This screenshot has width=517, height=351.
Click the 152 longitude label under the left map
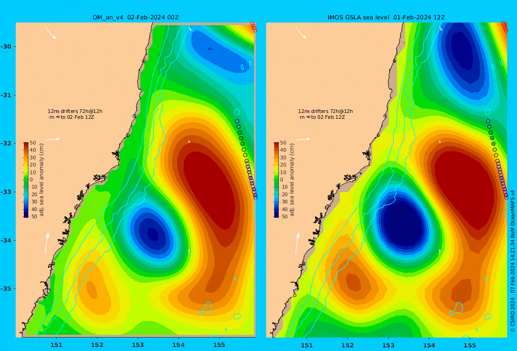97,345
